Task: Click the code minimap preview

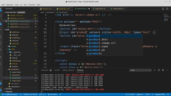Action: [167, 18]
